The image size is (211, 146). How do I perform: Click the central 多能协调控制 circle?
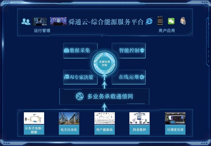coord(105,63)
